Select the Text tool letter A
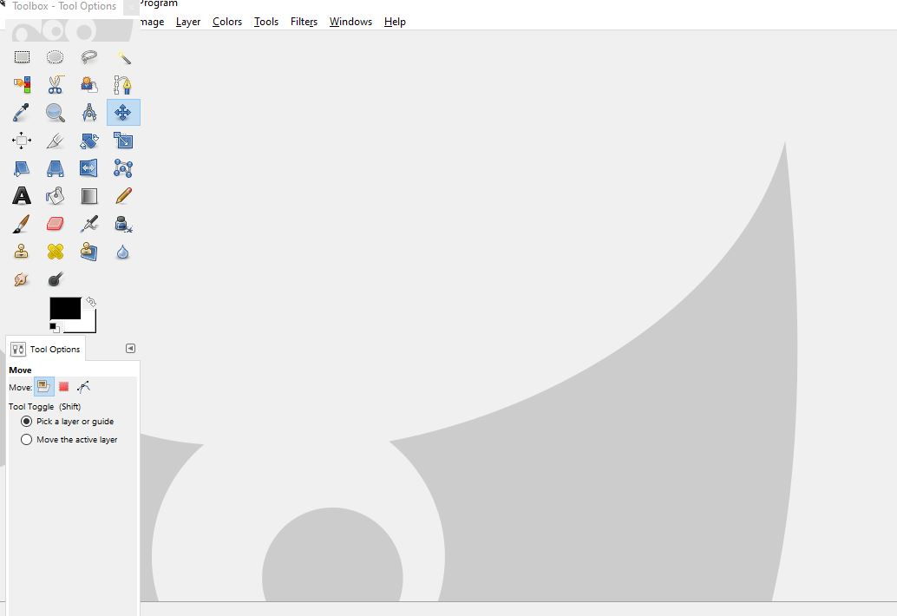 coord(22,196)
